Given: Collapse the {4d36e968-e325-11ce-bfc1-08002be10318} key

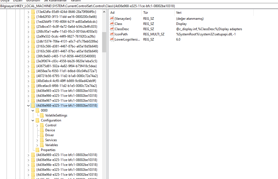Looking at the screenshot, I should point(28,106).
